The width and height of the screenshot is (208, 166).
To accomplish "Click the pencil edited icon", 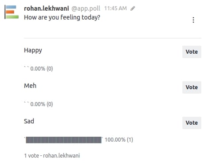I will (133, 8).
